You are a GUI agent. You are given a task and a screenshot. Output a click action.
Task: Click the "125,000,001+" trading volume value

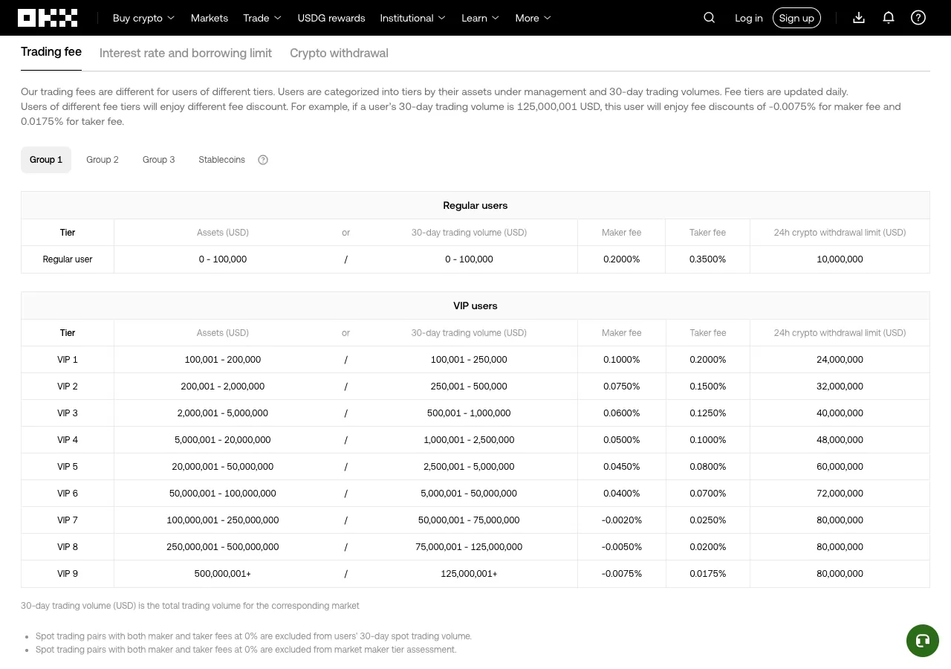[469, 574]
